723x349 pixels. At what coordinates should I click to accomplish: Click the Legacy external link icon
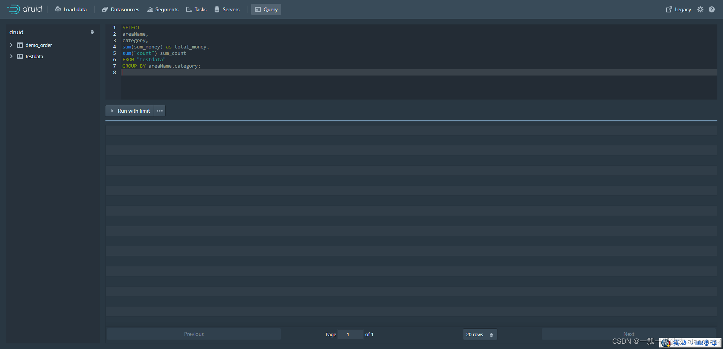(x=669, y=9)
